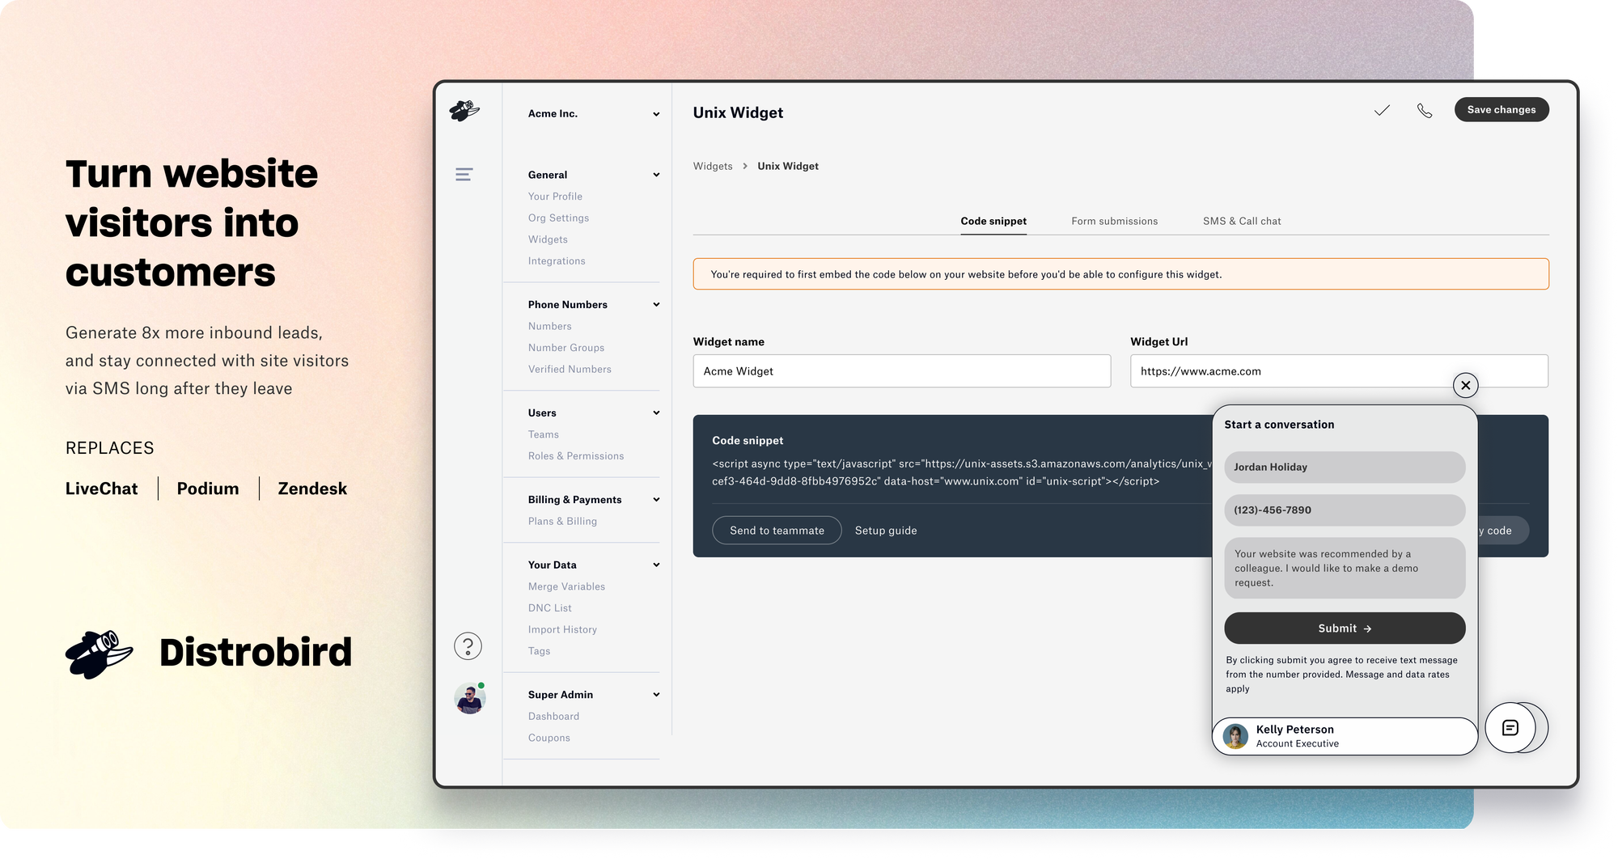Click the Jordan Holiday name field

1345,468
